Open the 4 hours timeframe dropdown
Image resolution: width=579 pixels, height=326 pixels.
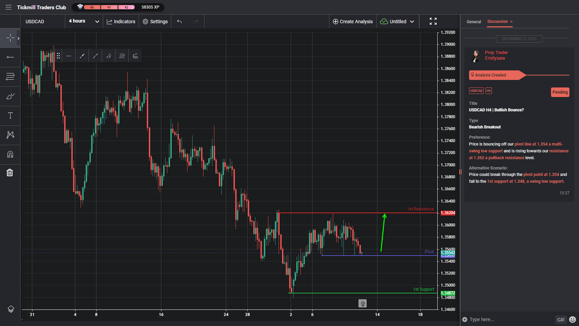coord(84,22)
